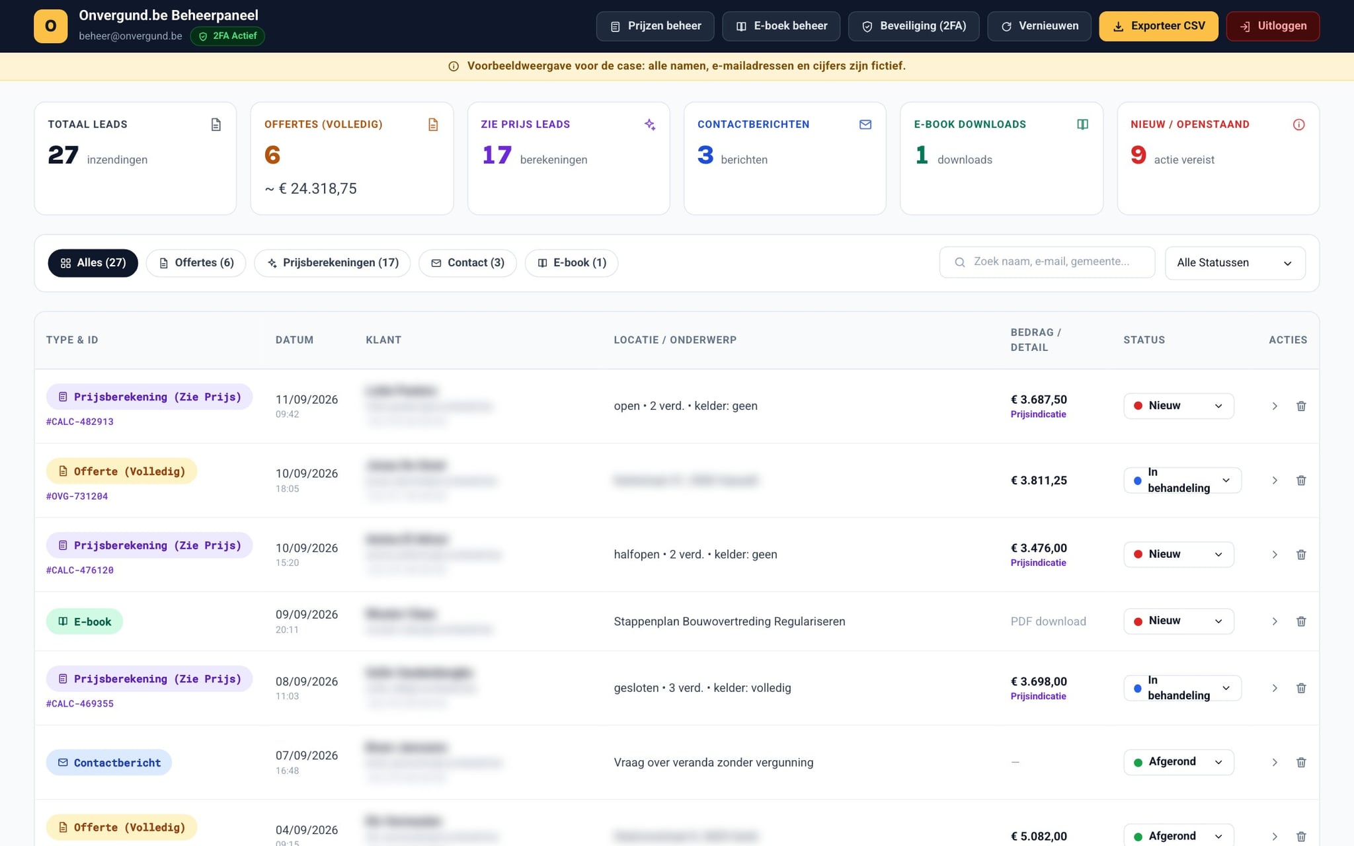Click the Vernieuwen refresh button

(x=1039, y=26)
